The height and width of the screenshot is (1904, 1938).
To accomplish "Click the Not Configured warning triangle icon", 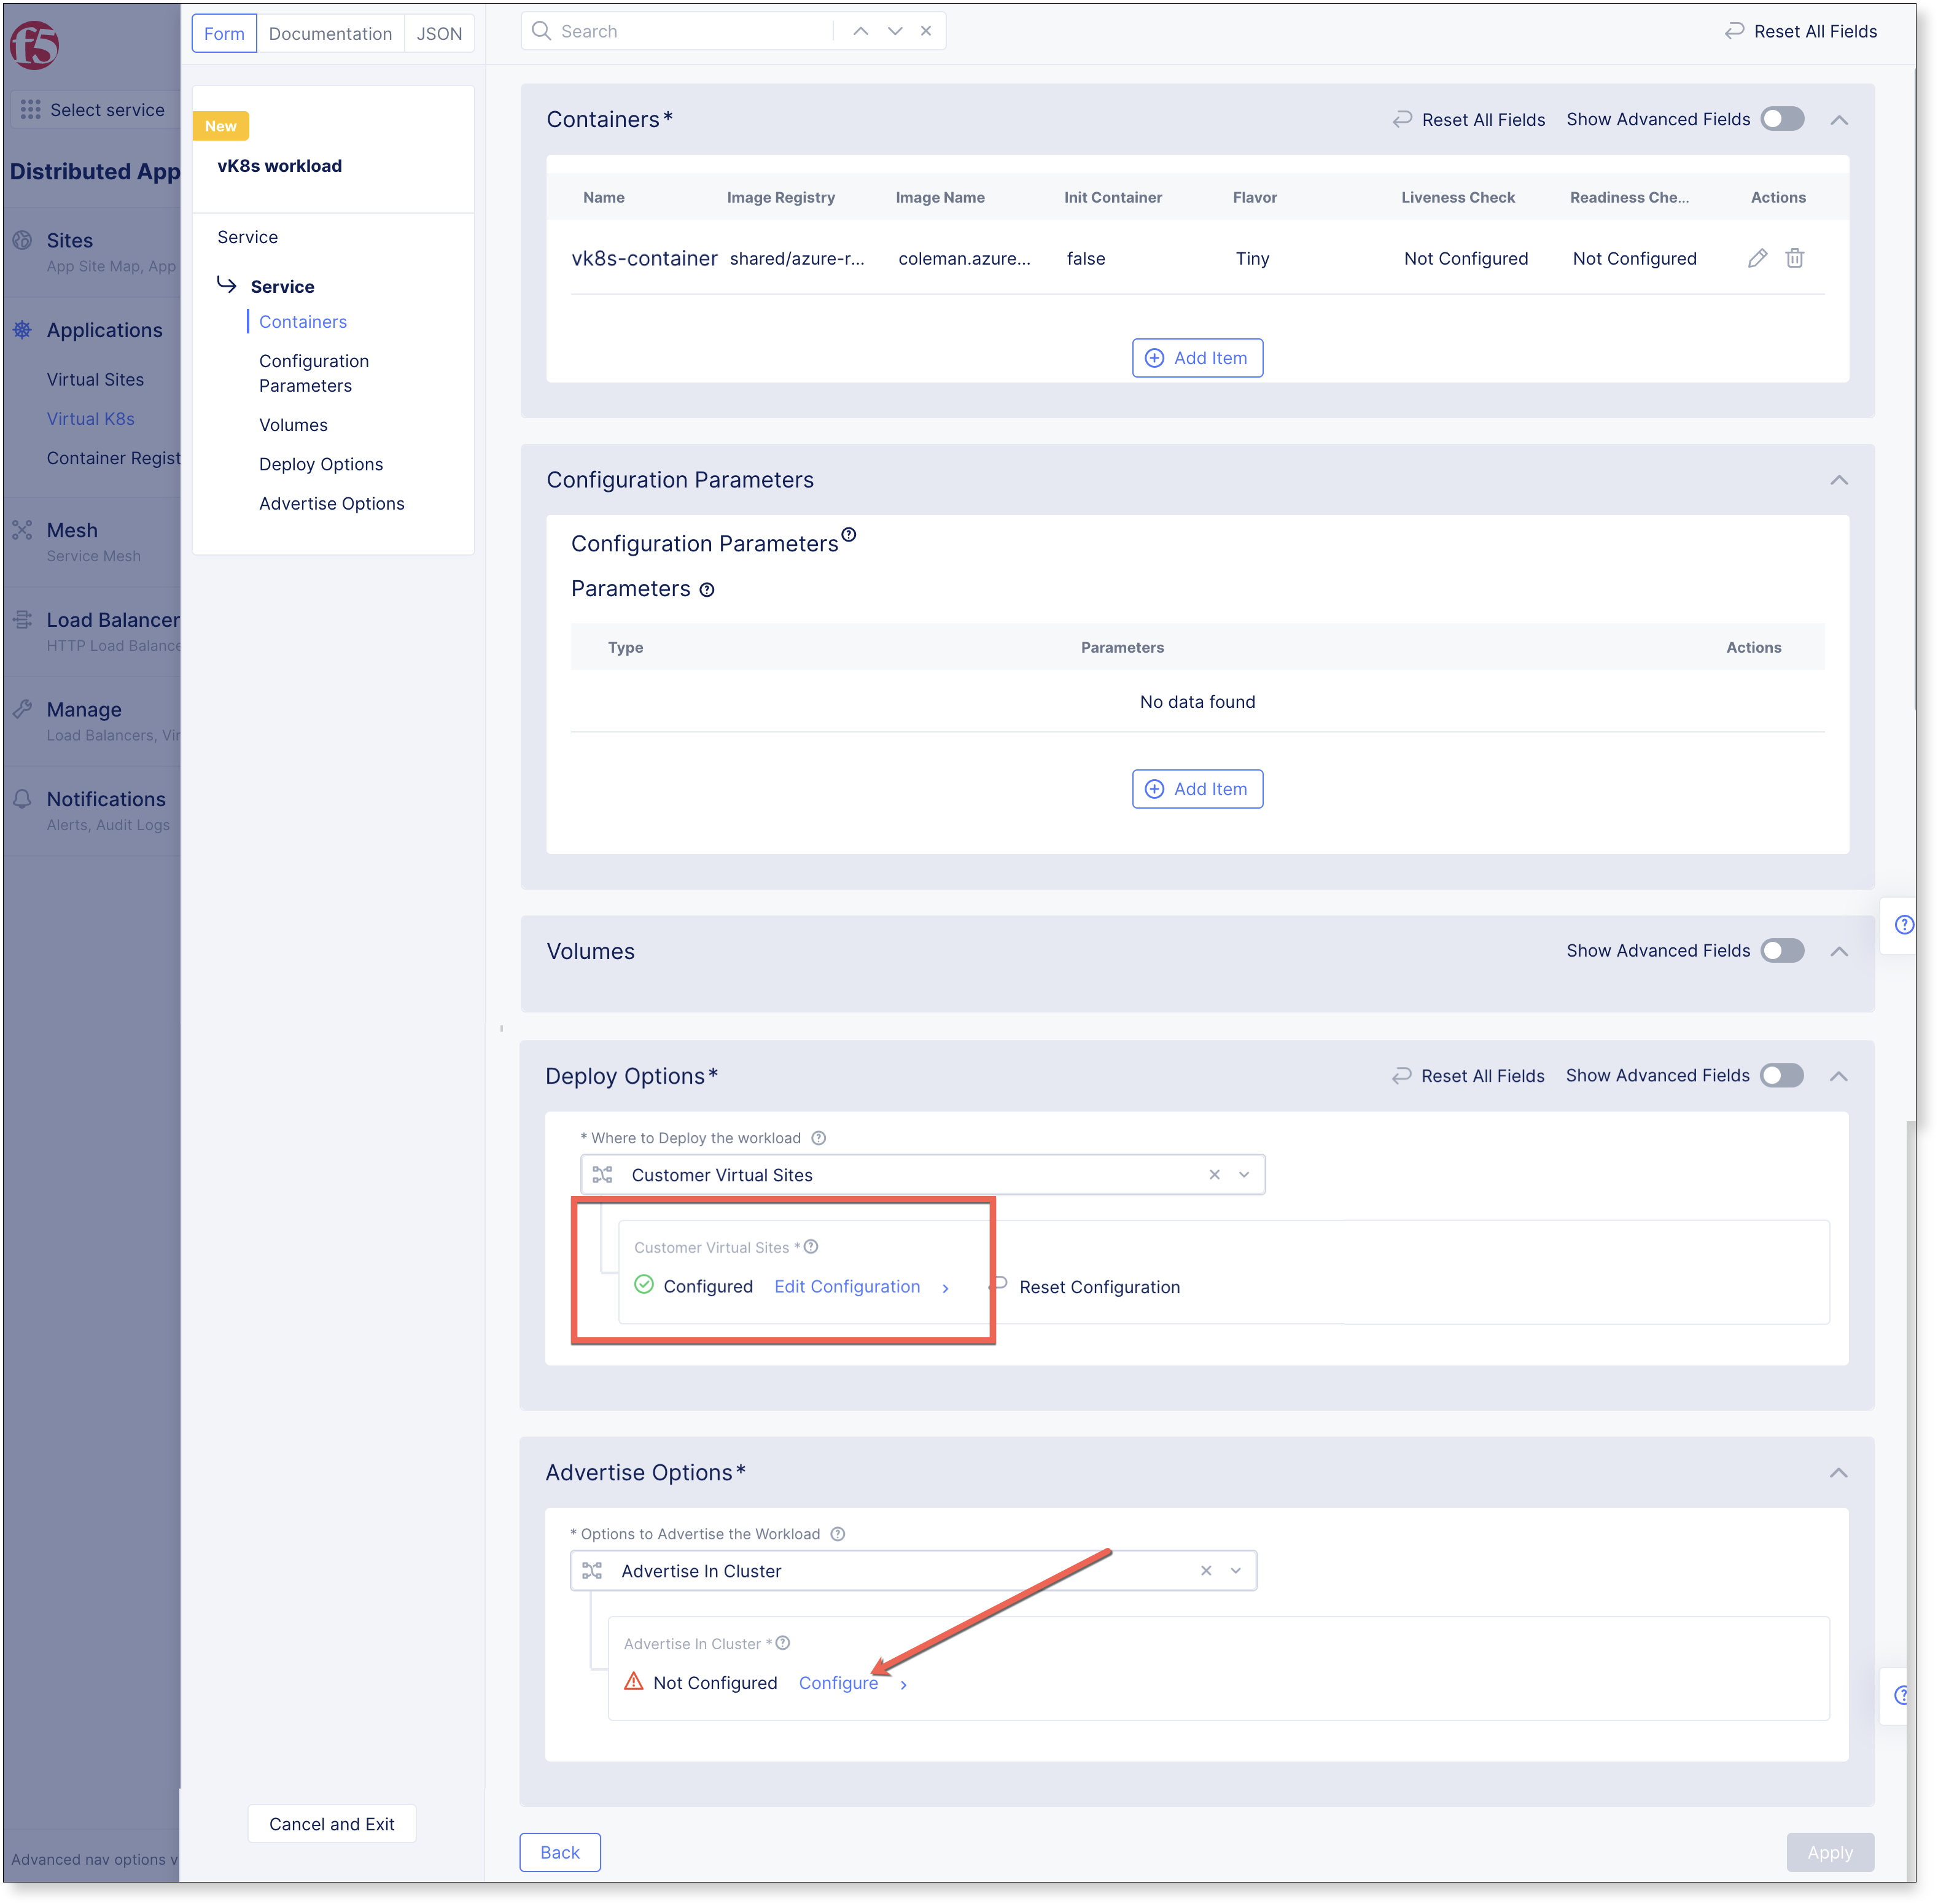I will [x=634, y=1682].
